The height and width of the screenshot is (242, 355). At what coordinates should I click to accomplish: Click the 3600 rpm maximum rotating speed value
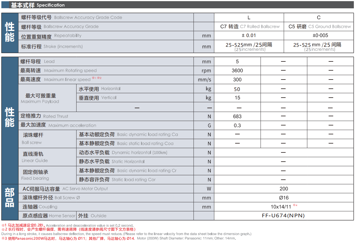pyautogui.click(x=237, y=71)
